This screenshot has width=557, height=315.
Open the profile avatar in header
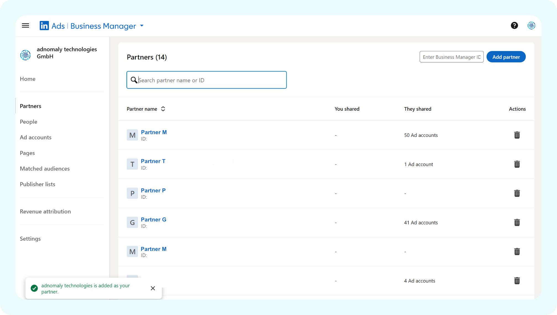click(x=531, y=26)
